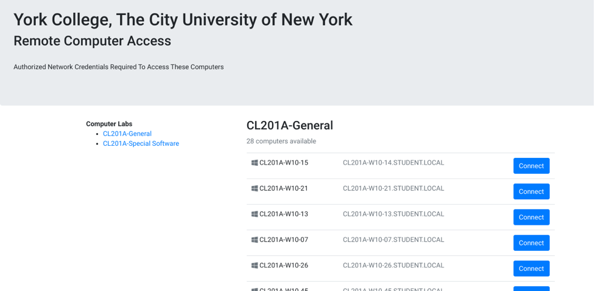Connect to computer CL201A-W10-21

click(531, 191)
